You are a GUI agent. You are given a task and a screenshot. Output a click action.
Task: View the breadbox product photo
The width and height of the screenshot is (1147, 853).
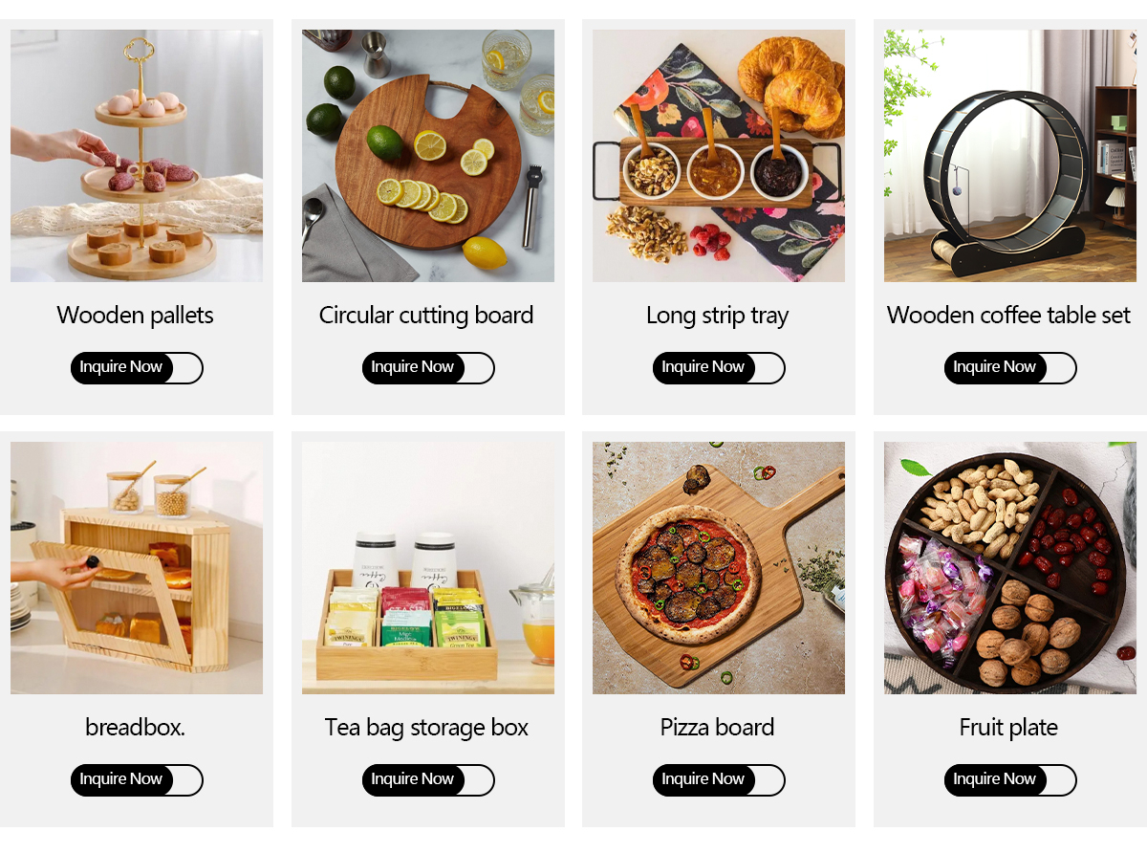click(x=137, y=568)
